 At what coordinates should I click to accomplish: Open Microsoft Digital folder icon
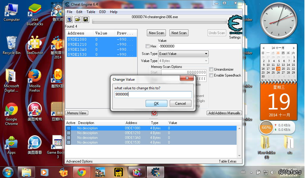click(x=12, y=81)
